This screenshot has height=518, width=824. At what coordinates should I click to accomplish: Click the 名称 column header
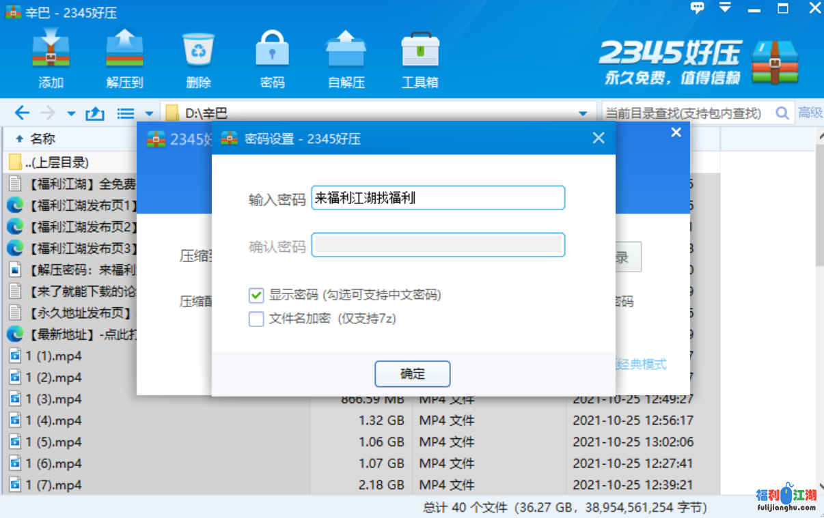[x=42, y=139]
